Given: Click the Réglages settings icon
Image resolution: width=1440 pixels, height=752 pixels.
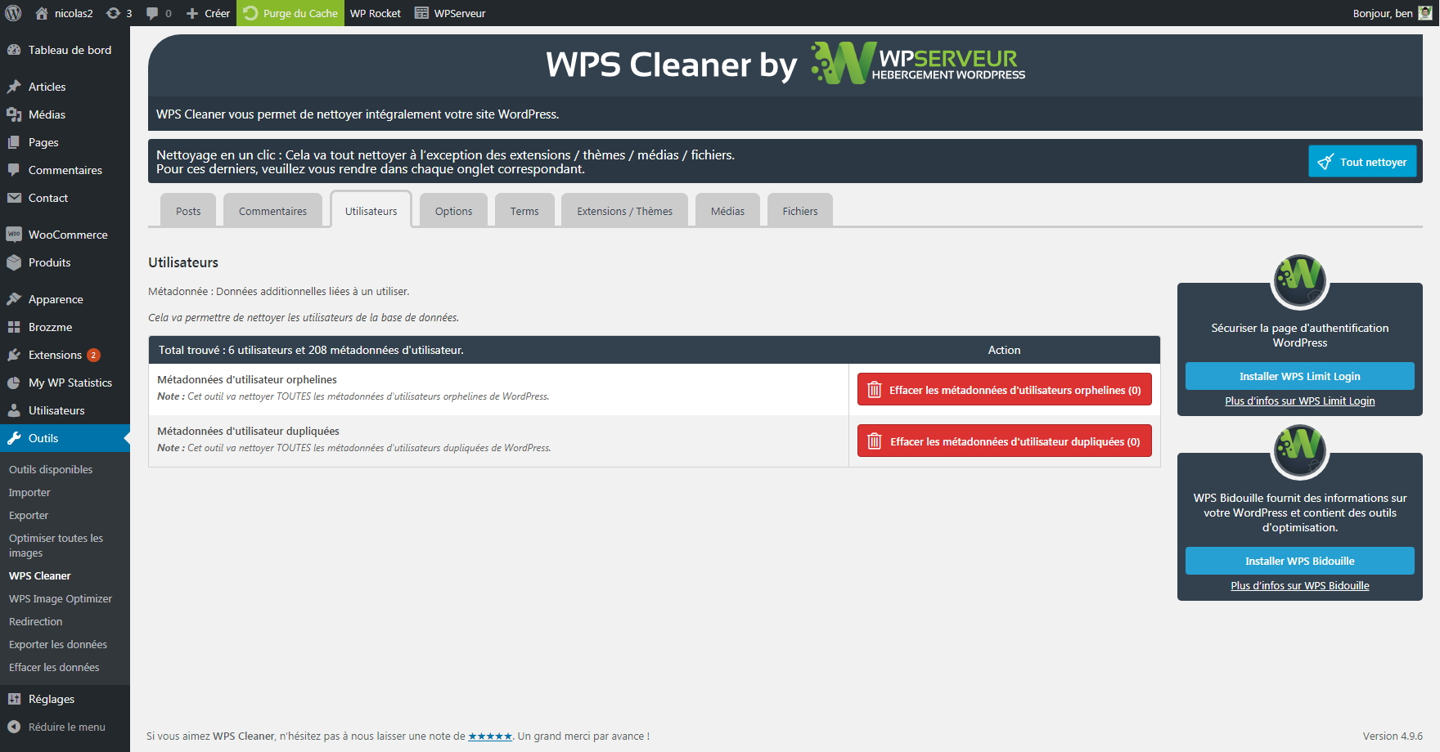Looking at the screenshot, I should (14, 699).
